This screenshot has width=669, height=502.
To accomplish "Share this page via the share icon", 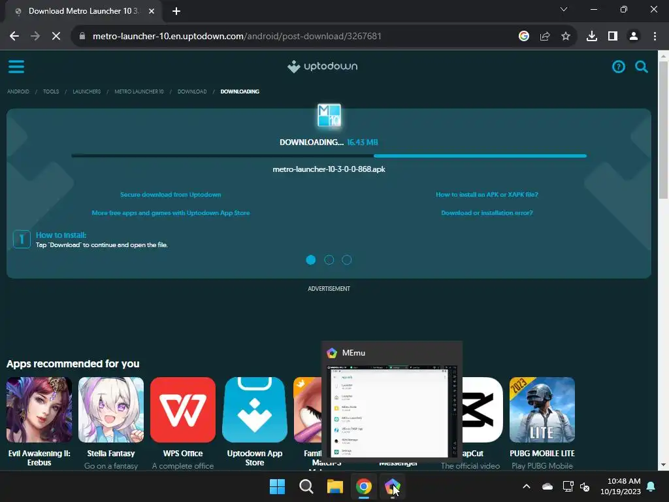I will click(544, 37).
